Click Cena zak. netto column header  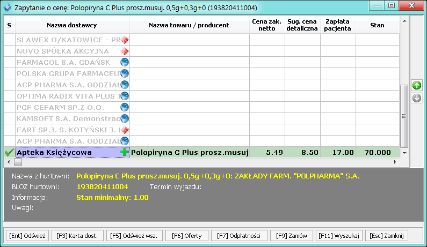tap(267, 25)
